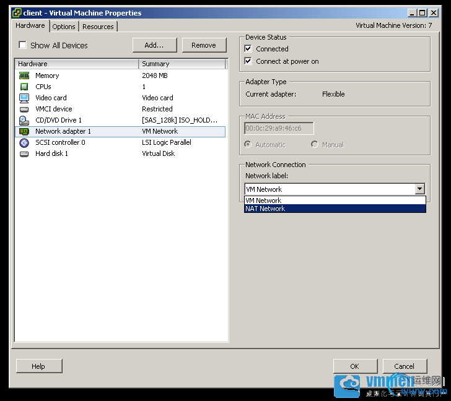Select the CPUs row label

(x=43, y=87)
